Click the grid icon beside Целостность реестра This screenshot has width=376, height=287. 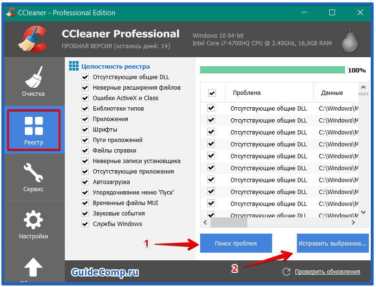74,66
